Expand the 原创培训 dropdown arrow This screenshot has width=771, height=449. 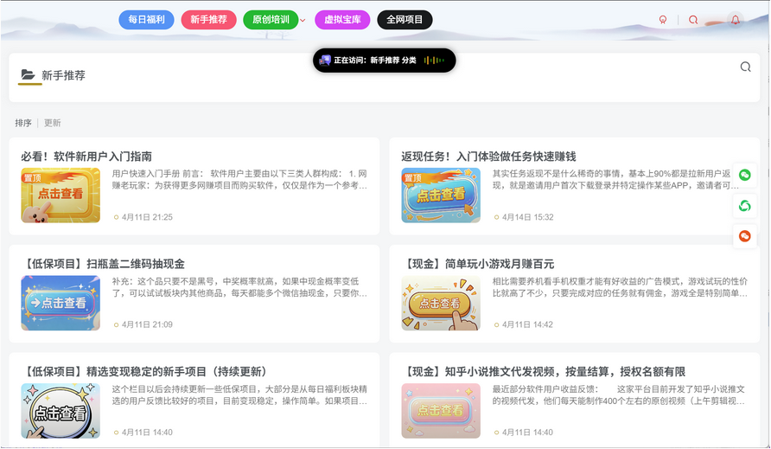click(x=303, y=20)
